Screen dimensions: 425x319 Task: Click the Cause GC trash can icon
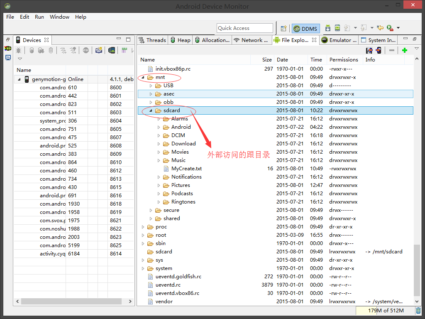pos(51,50)
